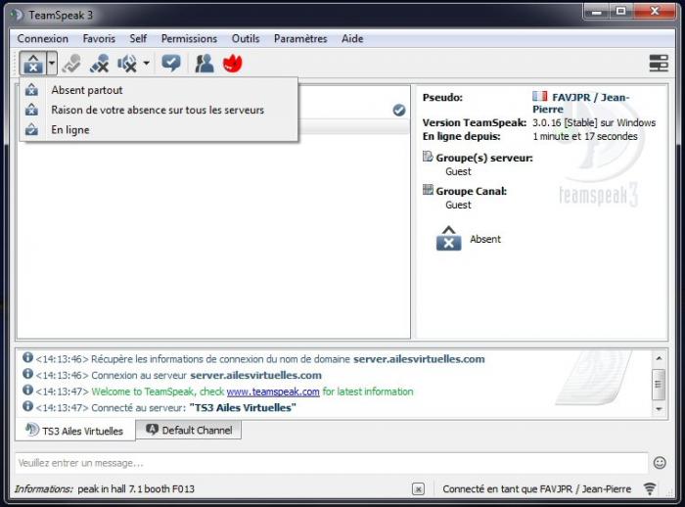Click the Absent partout menu icon
This screenshot has height=507, width=685.
coord(31,90)
